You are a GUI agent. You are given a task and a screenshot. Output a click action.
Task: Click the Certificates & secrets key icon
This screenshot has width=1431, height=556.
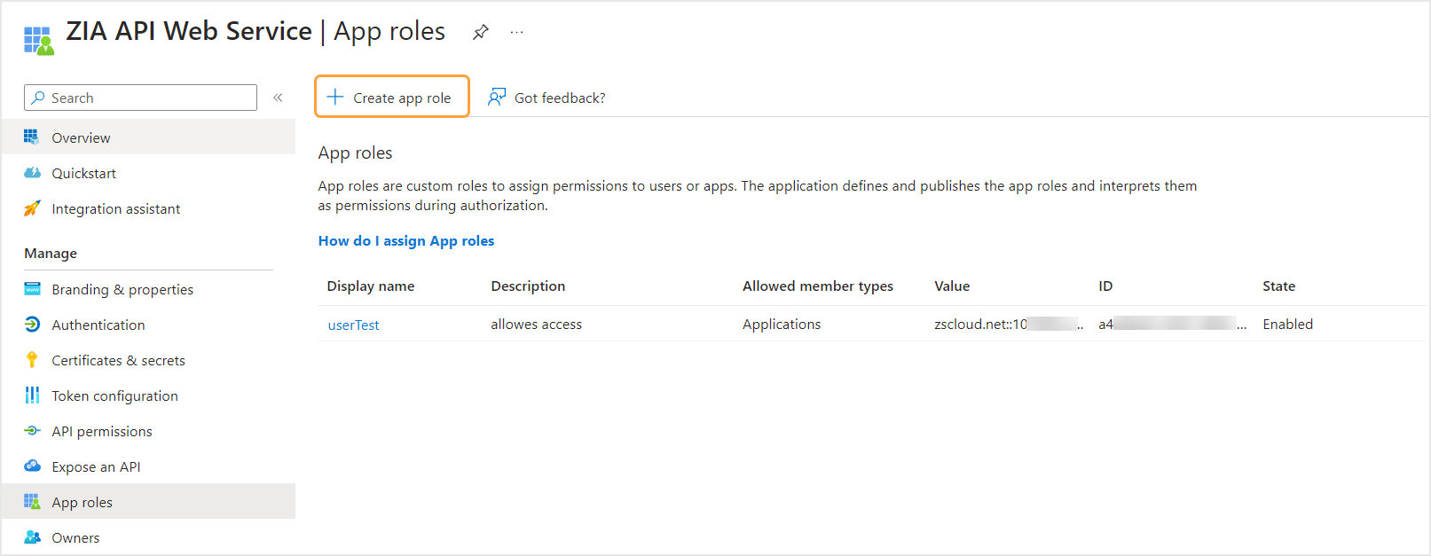[x=32, y=360]
